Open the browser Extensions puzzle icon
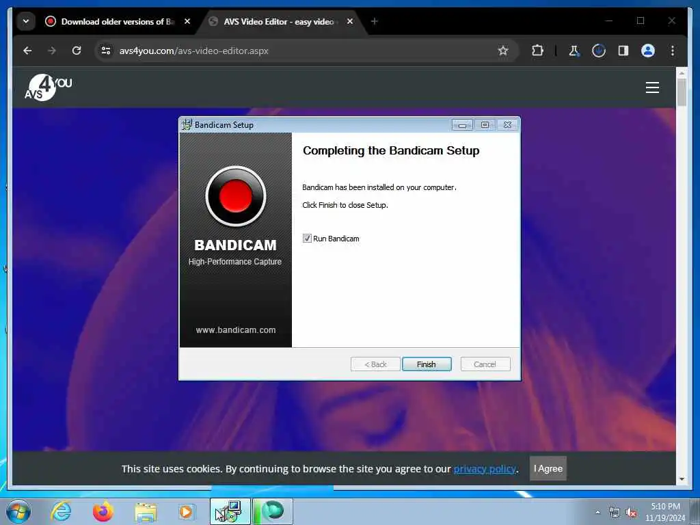 click(x=537, y=51)
